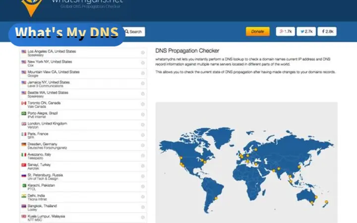
Task: Click the status icon in the London row
Action: pyautogui.click(x=143, y=125)
